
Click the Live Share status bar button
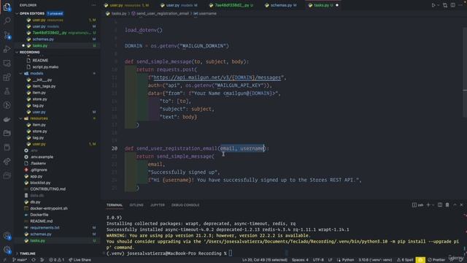[x=80, y=260]
